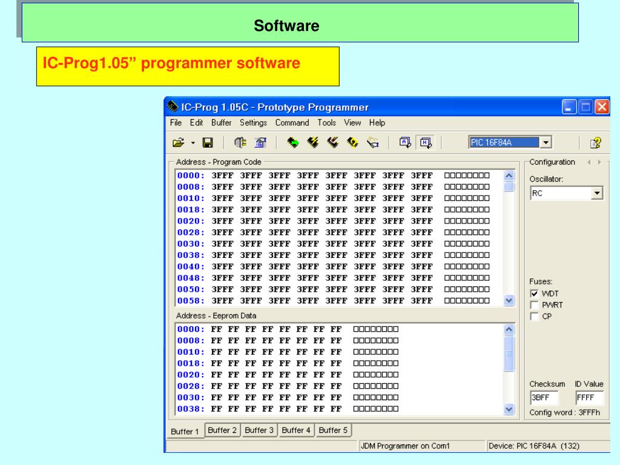Click the 'Config word : 3FFFh' label
Screen dimensions: 620x465
pyautogui.click(x=565, y=412)
